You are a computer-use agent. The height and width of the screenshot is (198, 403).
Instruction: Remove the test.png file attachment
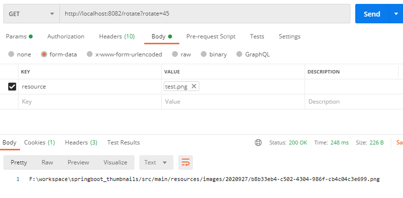(194, 86)
